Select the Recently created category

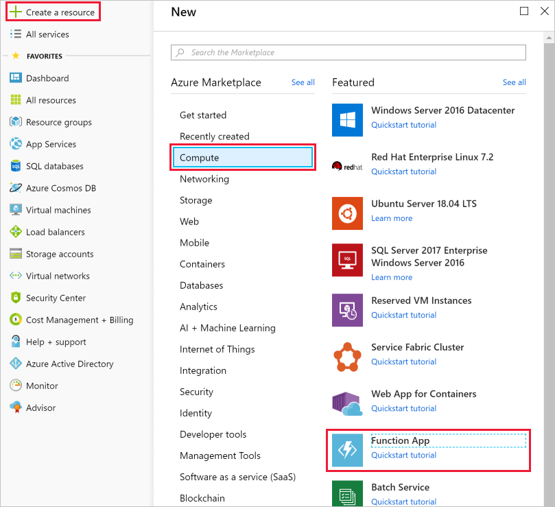point(215,137)
